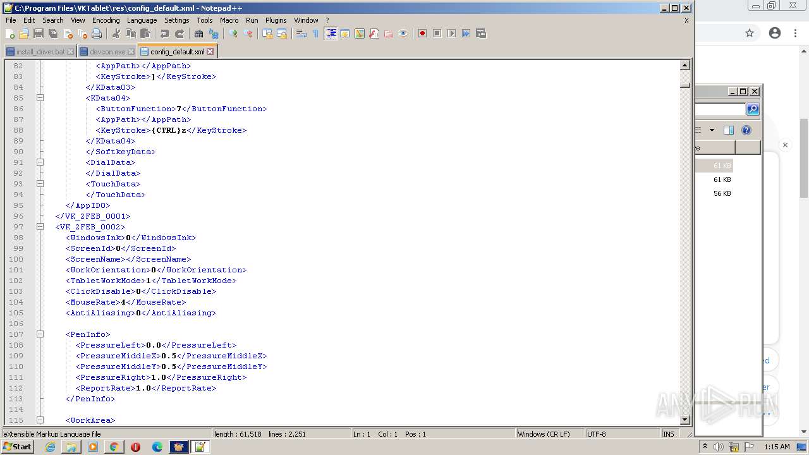Open Folder as Workspace icon
809x455 pixels.
389,33
